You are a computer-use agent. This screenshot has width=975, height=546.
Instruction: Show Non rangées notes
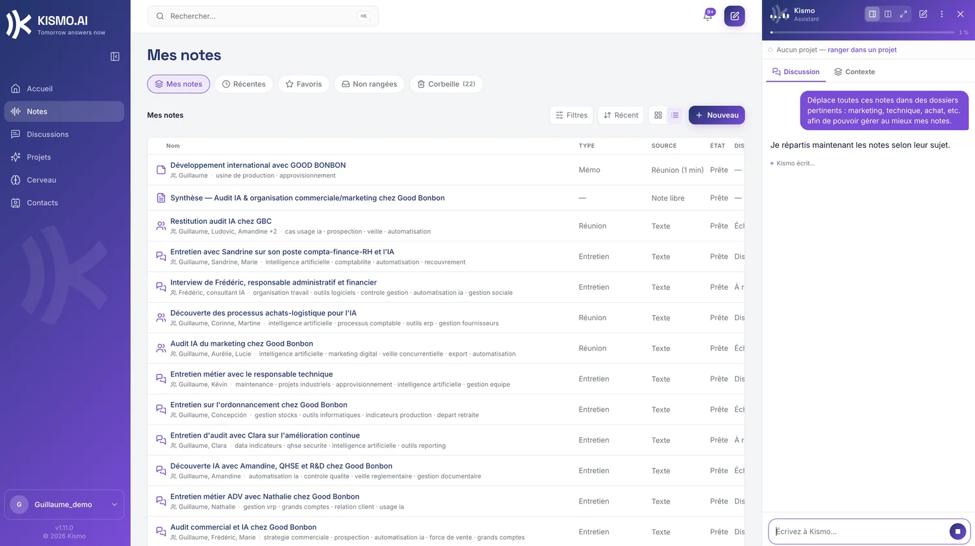pos(369,84)
